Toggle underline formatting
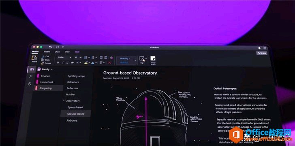Screen dimensions: 295x146 (67, 62)
